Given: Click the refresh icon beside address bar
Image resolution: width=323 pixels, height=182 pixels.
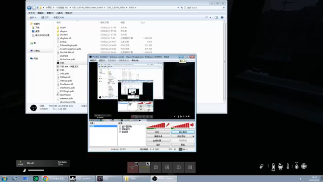Looking at the screenshot, I should (182, 8).
